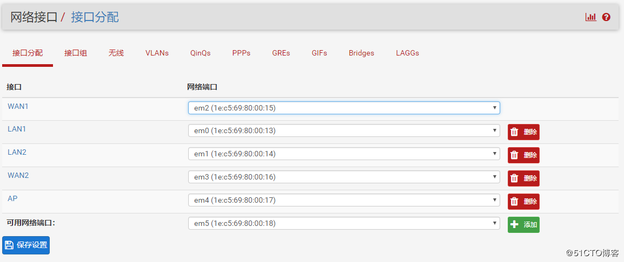Open the AP em4 port dropdown
624x262 pixels.
pyautogui.click(x=343, y=200)
